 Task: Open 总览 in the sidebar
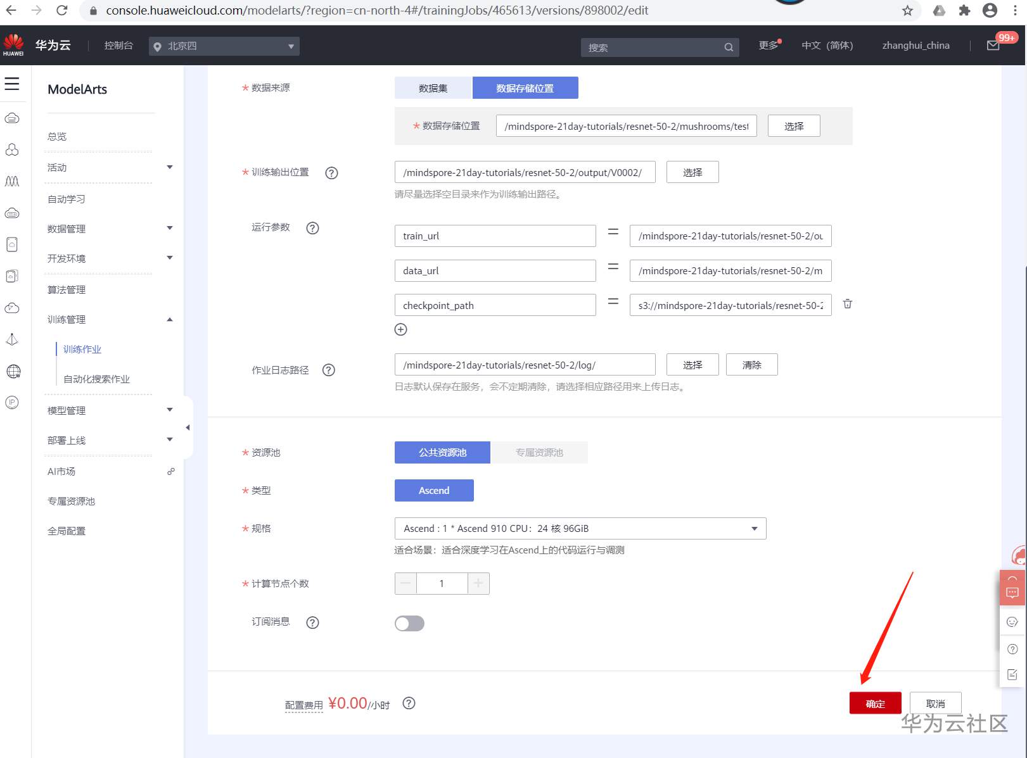[x=57, y=136]
